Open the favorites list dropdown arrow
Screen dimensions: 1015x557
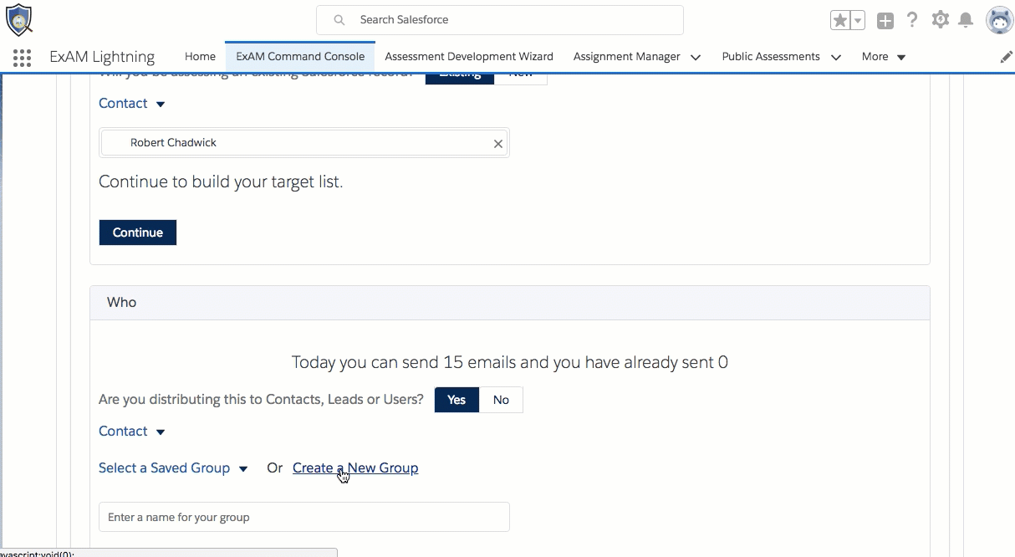pyautogui.click(x=858, y=20)
